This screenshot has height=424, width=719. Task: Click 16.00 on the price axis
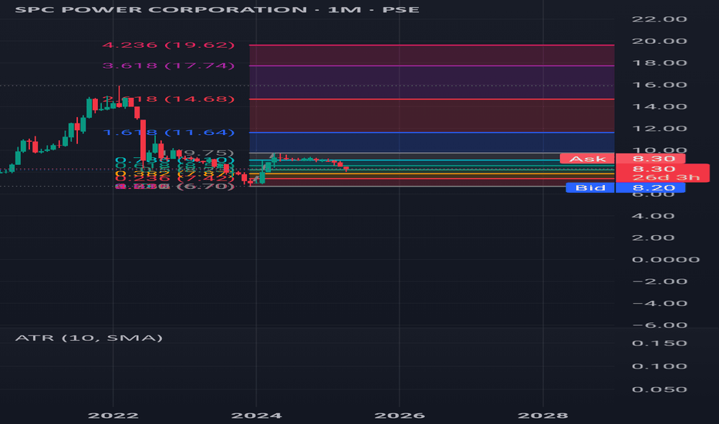(x=659, y=85)
